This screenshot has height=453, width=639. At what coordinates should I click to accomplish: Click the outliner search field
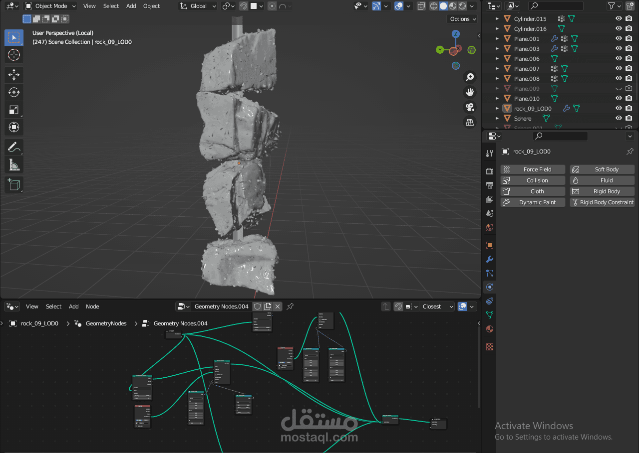[x=556, y=6]
